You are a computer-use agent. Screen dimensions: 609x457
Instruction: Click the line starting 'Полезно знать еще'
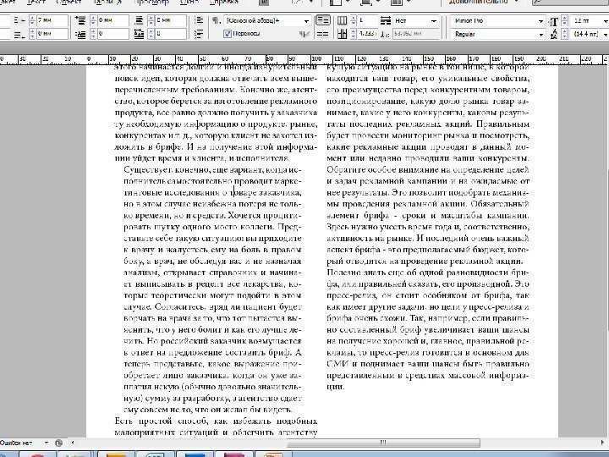[428, 273]
